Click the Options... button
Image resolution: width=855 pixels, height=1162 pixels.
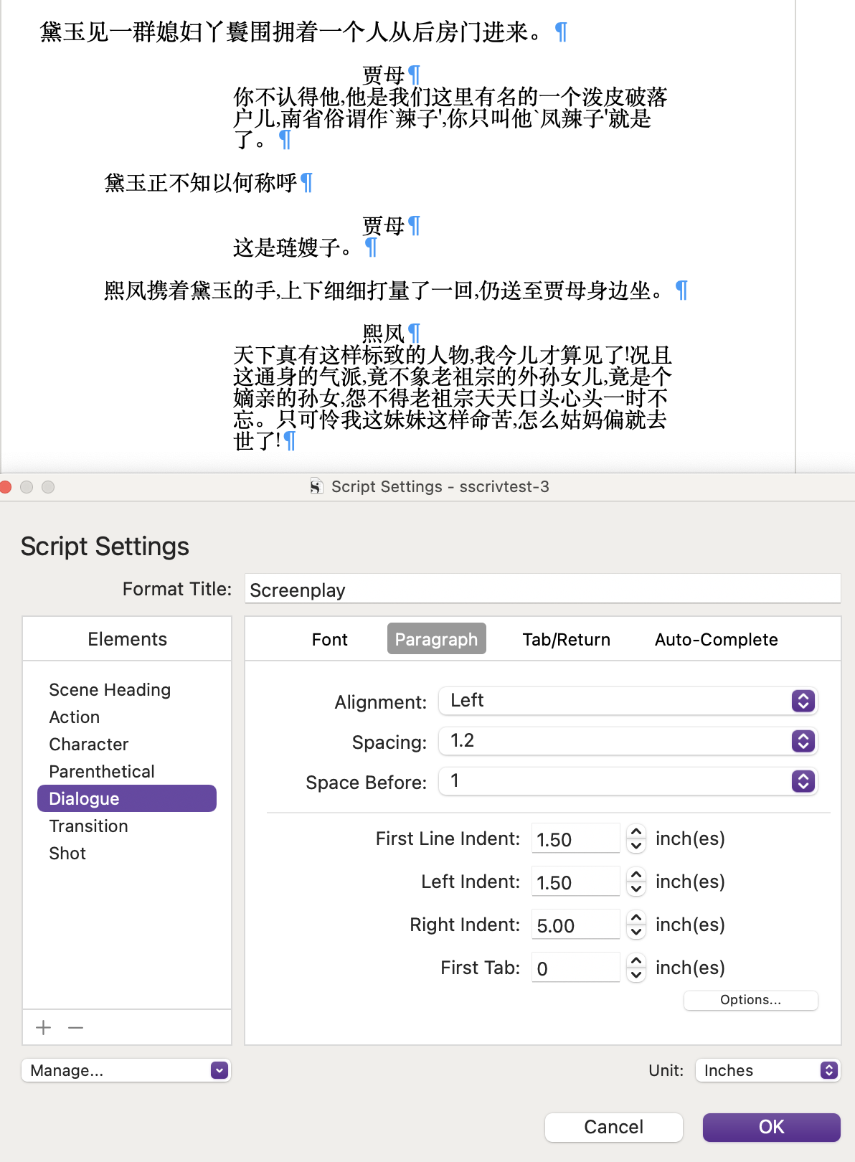(750, 1000)
